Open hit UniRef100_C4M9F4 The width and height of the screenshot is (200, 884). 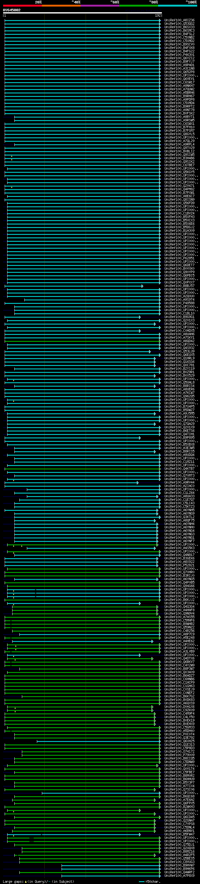pos(179,713)
